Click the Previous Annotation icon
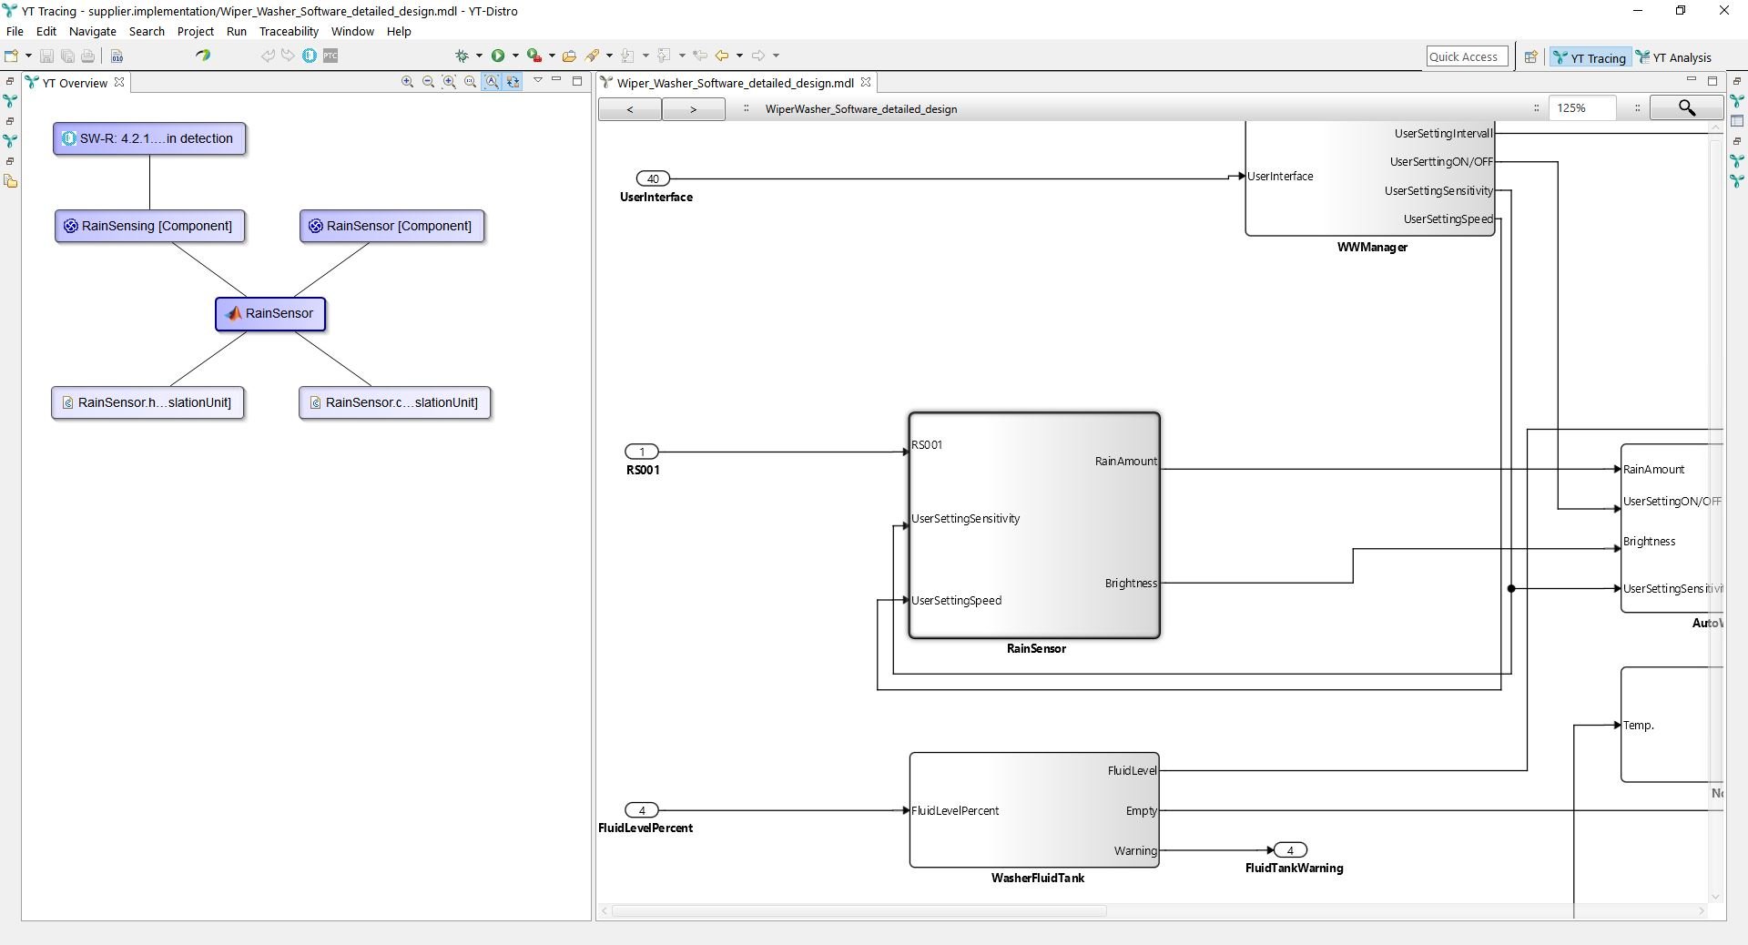The width and height of the screenshot is (1748, 945). 665,56
